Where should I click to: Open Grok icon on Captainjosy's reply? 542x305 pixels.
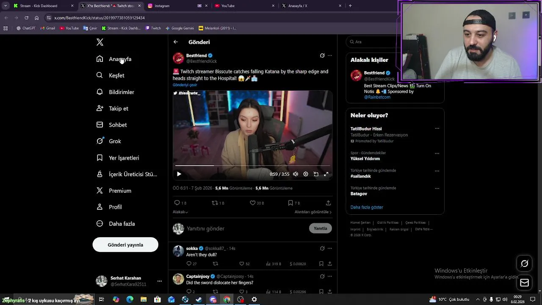pyautogui.click(x=322, y=276)
